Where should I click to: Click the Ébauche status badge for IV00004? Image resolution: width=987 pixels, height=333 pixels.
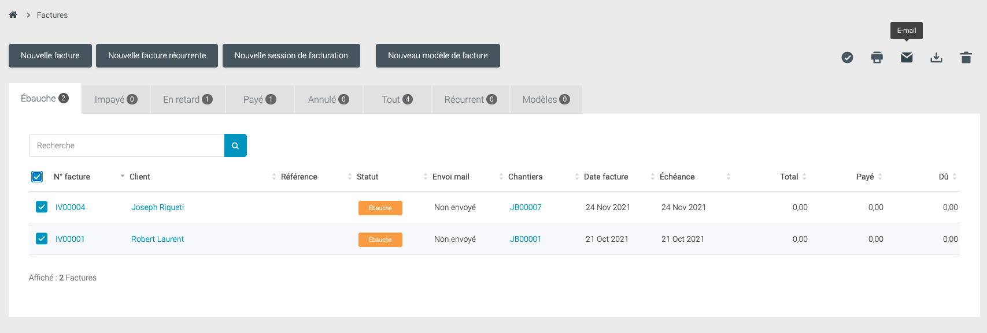click(x=380, y=208)
